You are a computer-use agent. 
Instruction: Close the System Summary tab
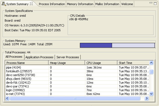(31, 4)
